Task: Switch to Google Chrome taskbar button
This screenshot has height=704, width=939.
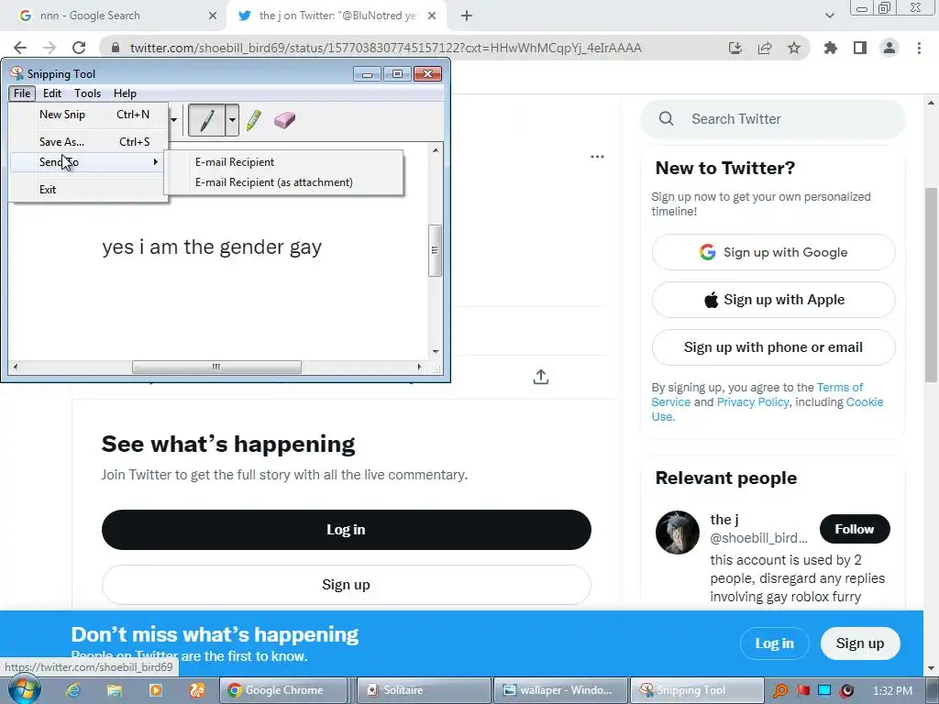Action: pyautogui.click(x=283, y=691)
